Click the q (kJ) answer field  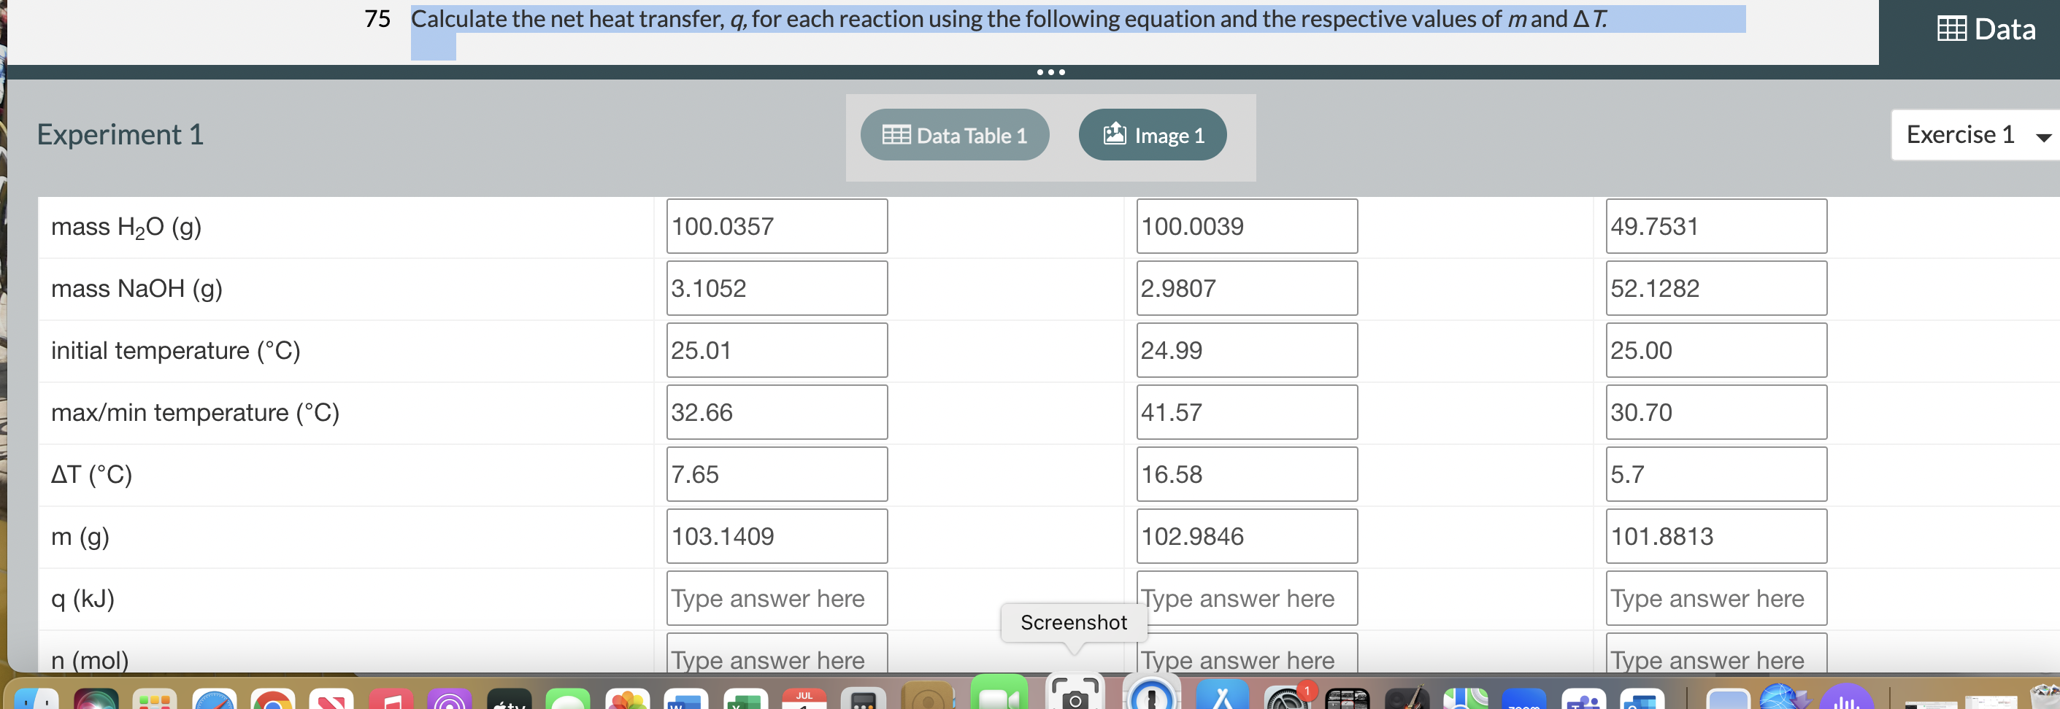(776, 598)
